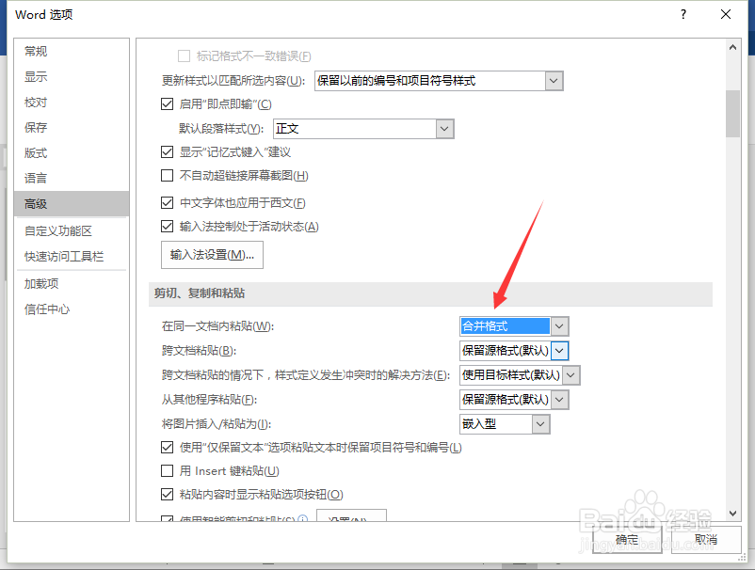This screenshot has width=755, height=570.
Task: Select 自定义功能区 category in sidebar
Action: (x=72, y=230)
